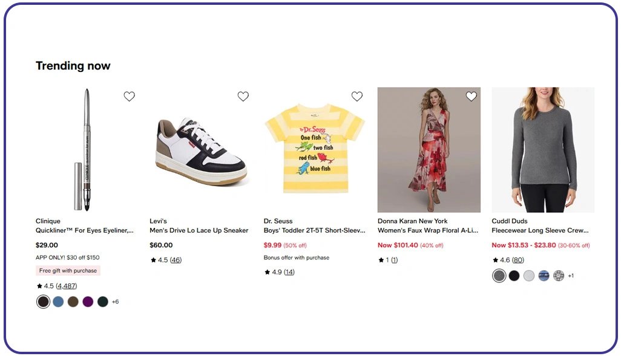This screenshot has width=621, height=356.
Task: Toggle the heart on the Donna Karan dress
Action: pyautogui.click(x=471, y=96)
